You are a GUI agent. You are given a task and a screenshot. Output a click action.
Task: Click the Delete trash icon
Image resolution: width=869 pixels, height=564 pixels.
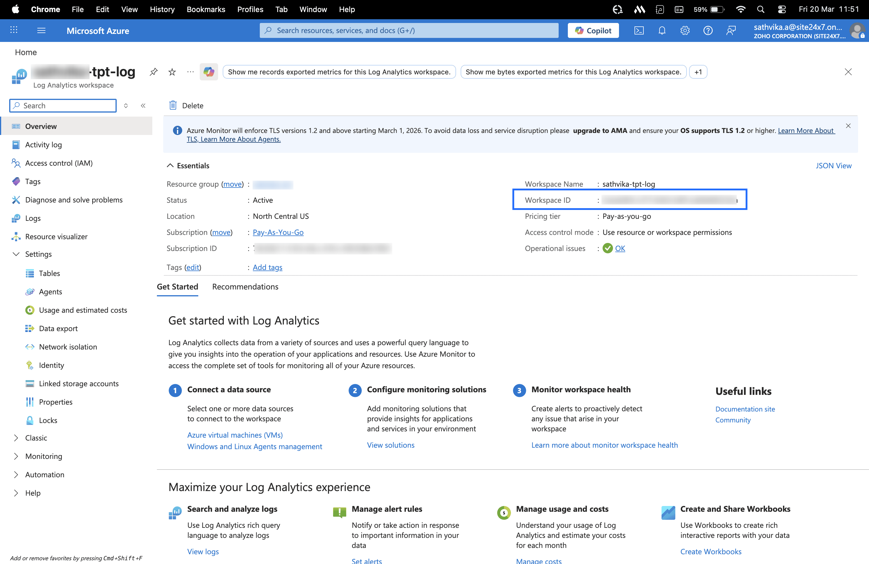pyautogui.click(x=173, y=105)
